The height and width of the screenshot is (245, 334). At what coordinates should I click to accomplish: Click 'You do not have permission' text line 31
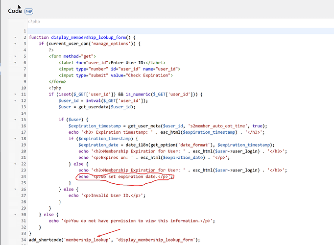coord(103,221)
